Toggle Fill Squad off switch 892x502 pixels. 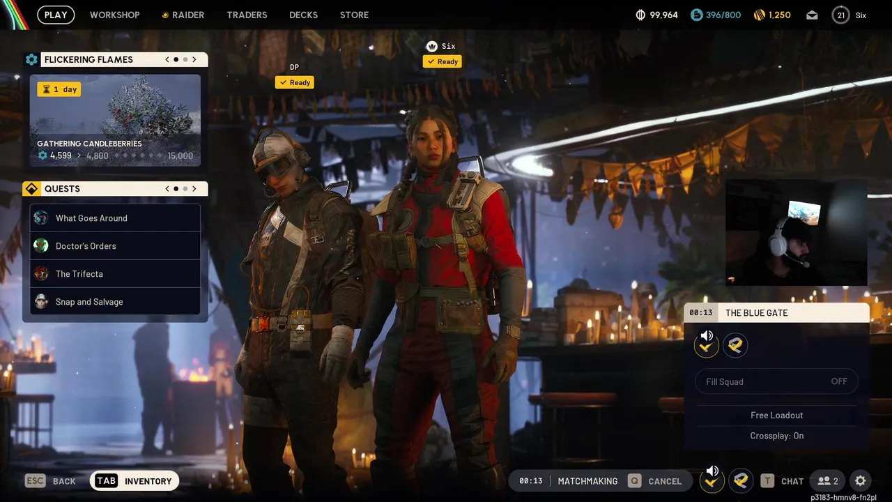click(777, 381)
